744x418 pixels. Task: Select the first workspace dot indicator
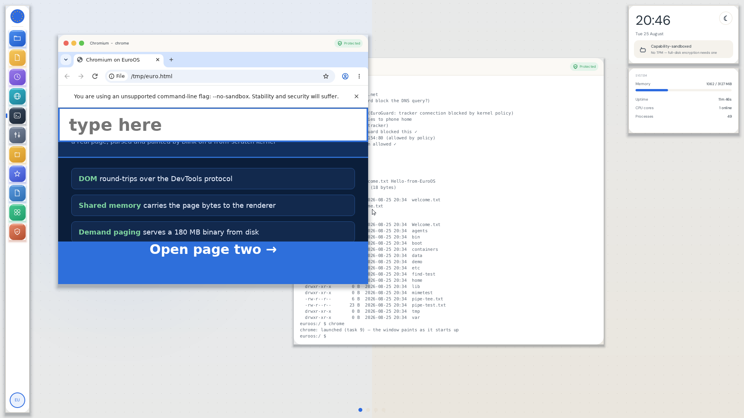point(360,410)
